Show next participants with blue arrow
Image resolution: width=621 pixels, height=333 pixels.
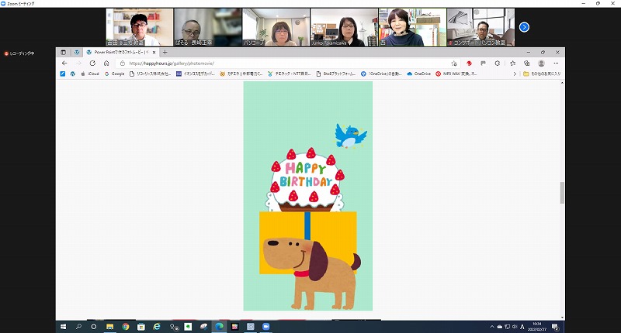(x=524, y=27)
